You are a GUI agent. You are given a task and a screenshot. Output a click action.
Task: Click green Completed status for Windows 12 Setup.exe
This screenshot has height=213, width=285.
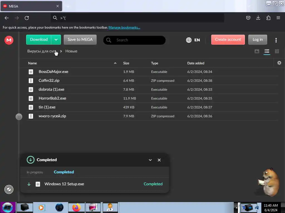pyautogui.click(x=153, y=184)
